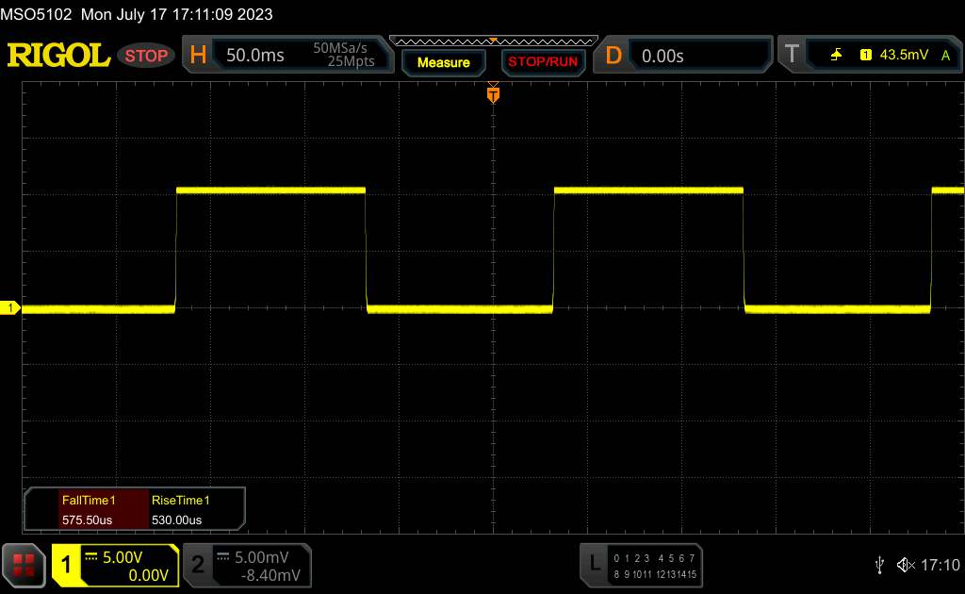Click the waveform memory position bar
965x594 pixels.
click(x=492, y=41)
